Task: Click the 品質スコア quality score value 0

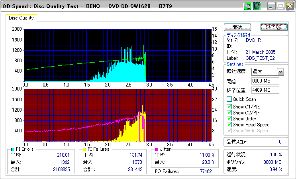Action: pyautogui.click(x=280, y=142)
